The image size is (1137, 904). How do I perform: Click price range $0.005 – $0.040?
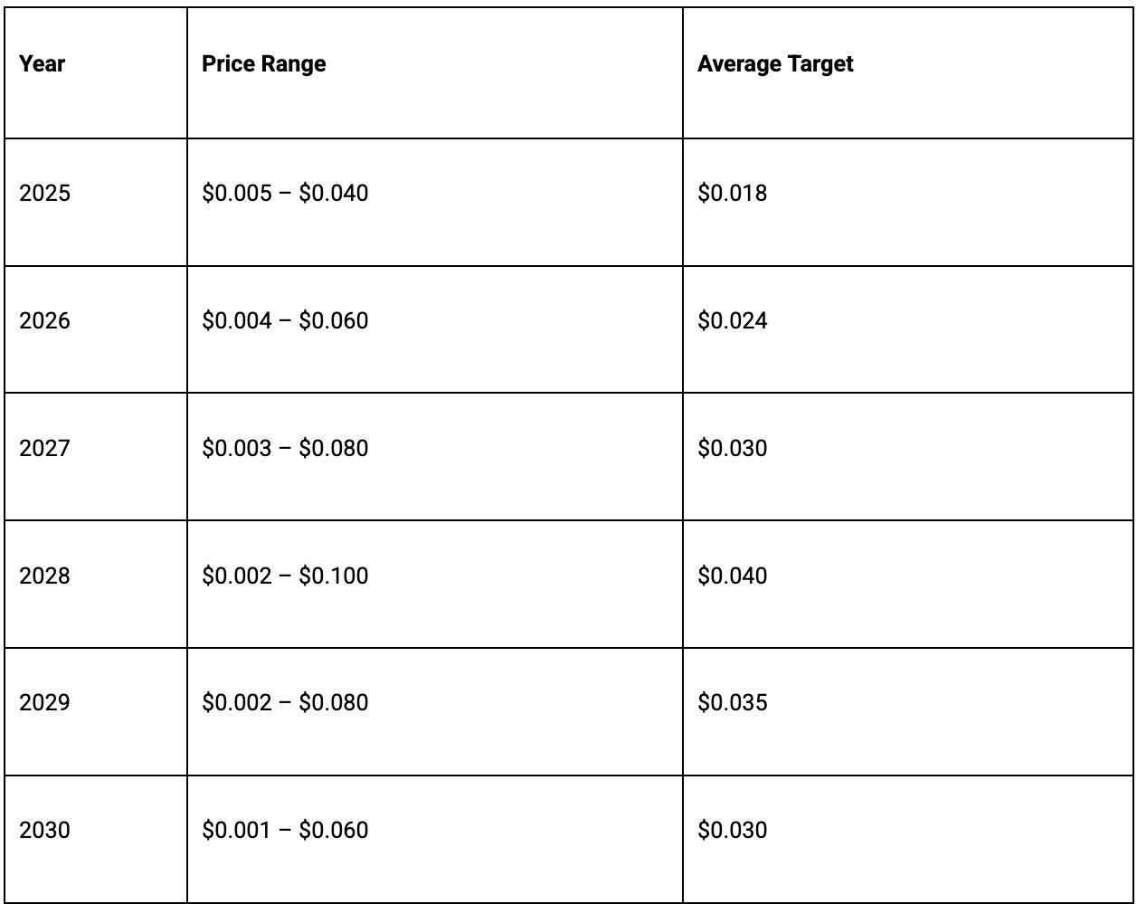pyautogui.click(x=285, y=193)
